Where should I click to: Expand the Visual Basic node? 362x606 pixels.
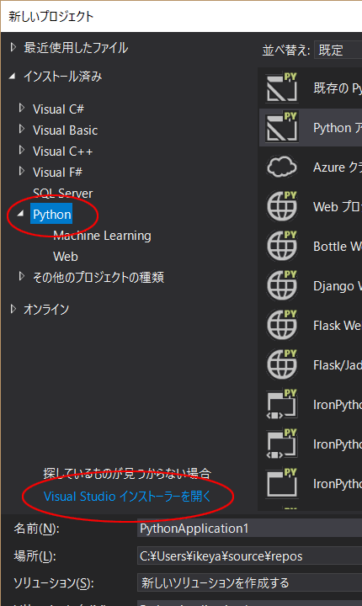[22, 129]
